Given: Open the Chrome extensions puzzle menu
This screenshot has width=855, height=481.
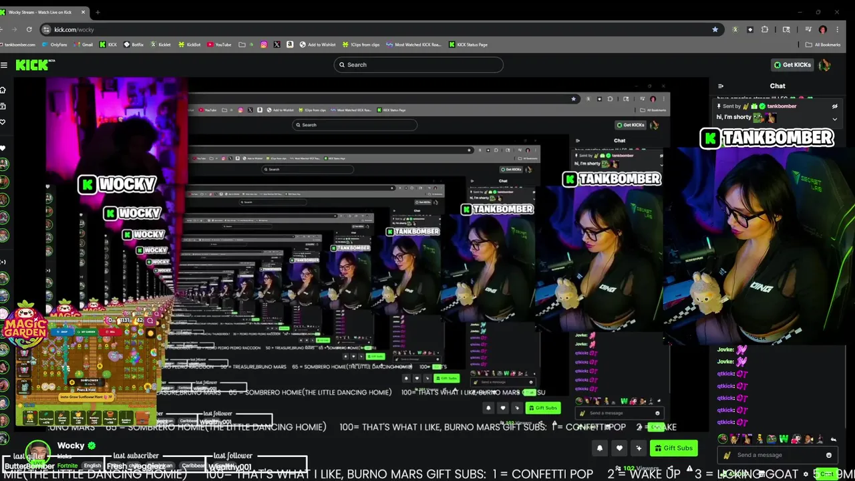Looking at the screenshot, I should coord(765,29).
